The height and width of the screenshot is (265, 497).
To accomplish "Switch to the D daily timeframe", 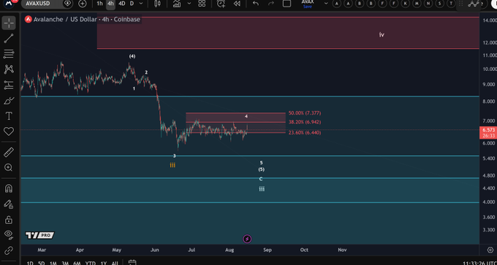I will (x=132, y=4).
